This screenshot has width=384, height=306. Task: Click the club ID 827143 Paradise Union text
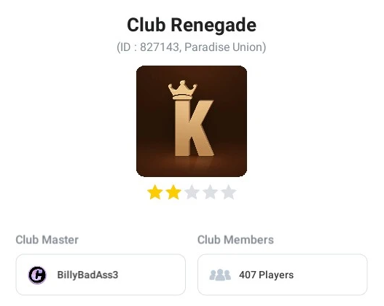[x=192, y=47]
